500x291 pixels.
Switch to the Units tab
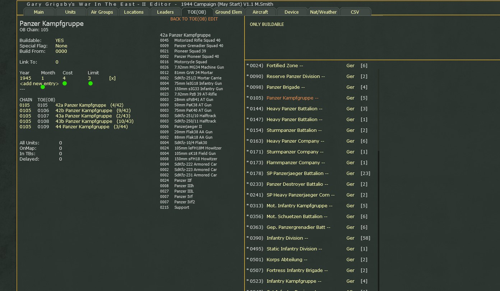[x=70, y=11]
